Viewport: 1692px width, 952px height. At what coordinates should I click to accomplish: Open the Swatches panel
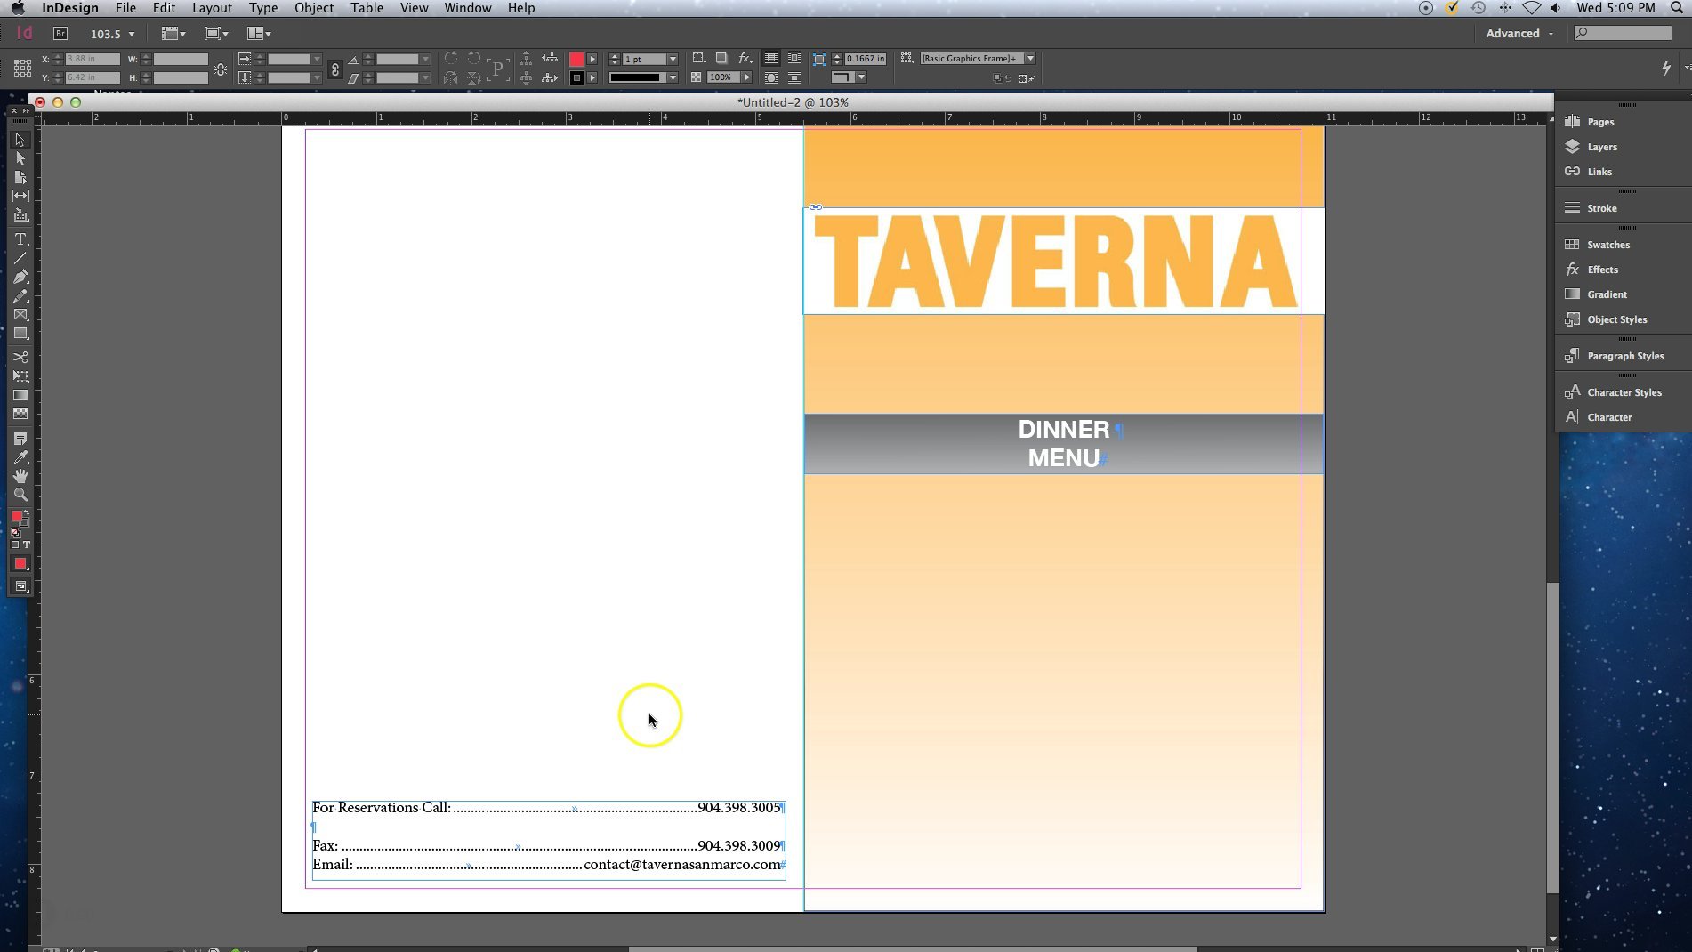(1607, 245)
